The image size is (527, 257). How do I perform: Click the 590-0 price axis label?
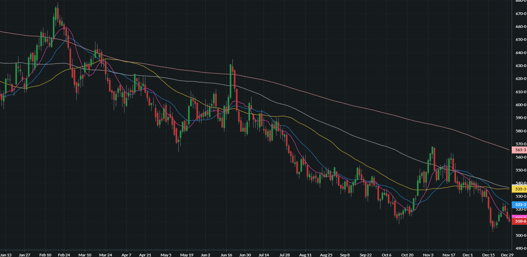pyautogui.click(x=521, y=118)
